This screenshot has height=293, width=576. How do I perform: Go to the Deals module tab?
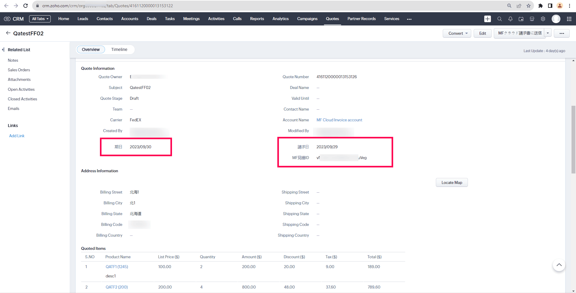click(x=152, y=19)
